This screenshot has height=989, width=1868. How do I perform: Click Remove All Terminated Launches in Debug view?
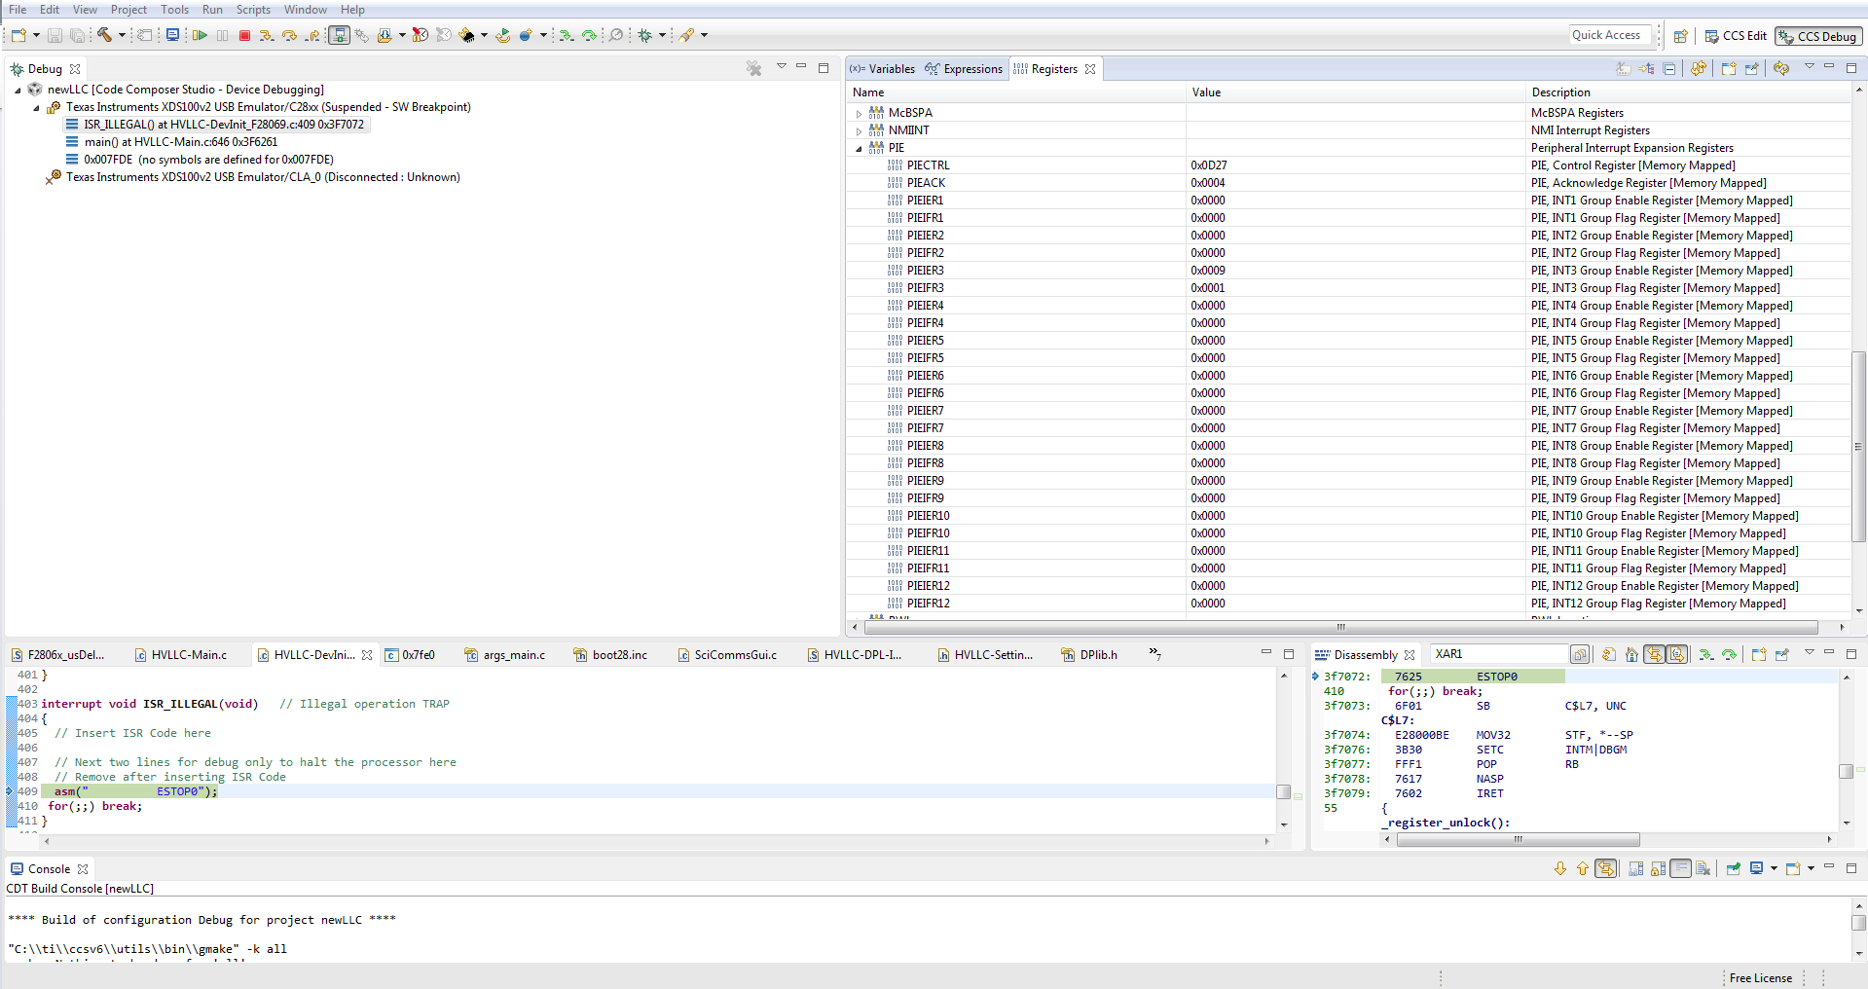pyautogui.click(x=753, y=68)
